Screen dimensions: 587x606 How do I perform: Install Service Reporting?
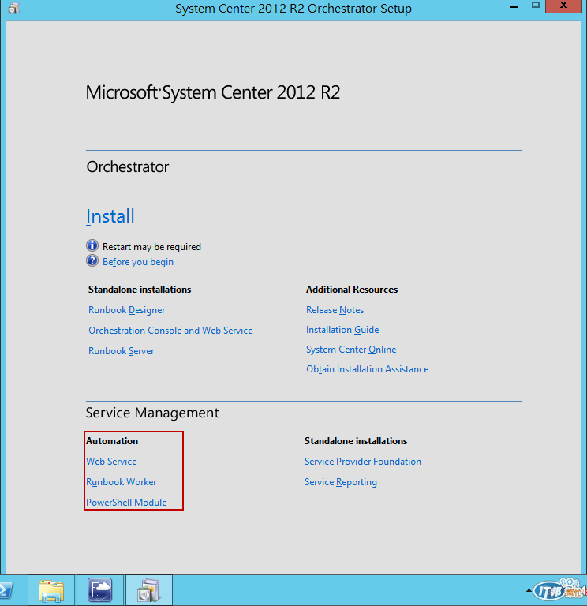point(341,482)
